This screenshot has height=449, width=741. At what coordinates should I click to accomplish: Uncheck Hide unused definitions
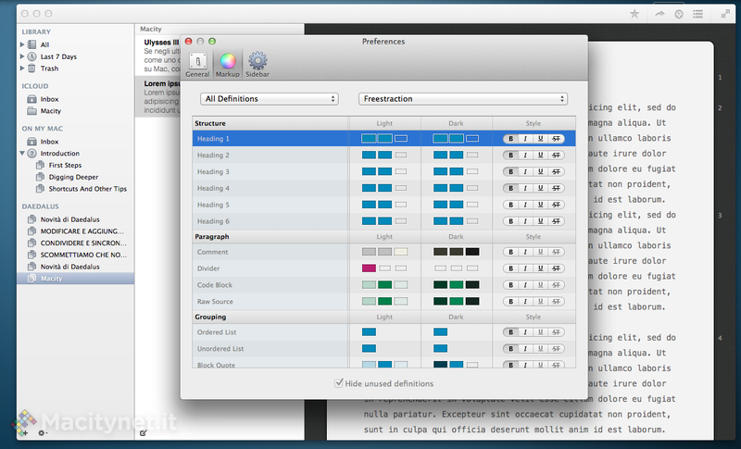[338, 383]
